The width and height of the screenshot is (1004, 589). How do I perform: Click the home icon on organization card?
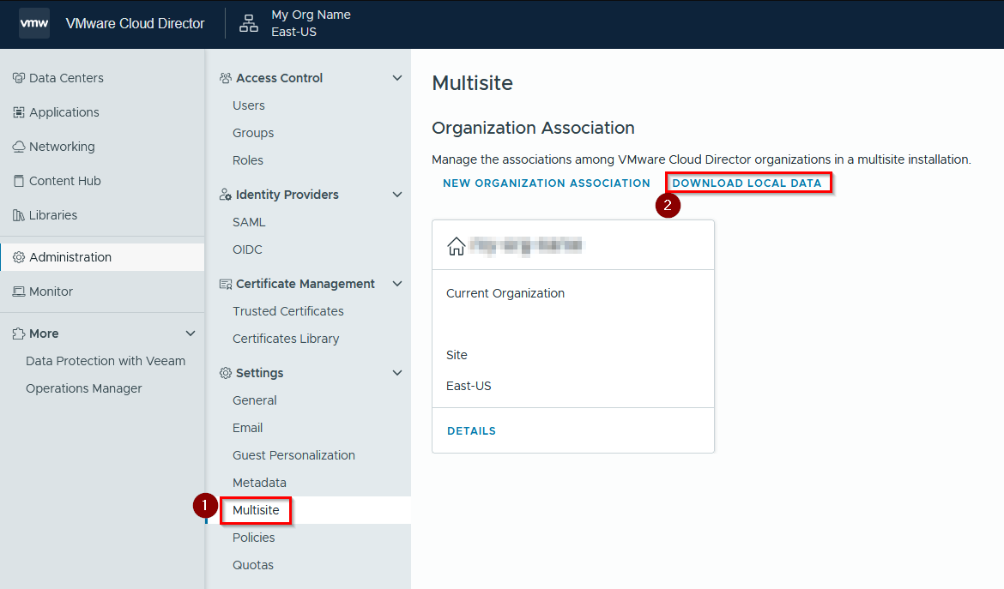(456, 245)
